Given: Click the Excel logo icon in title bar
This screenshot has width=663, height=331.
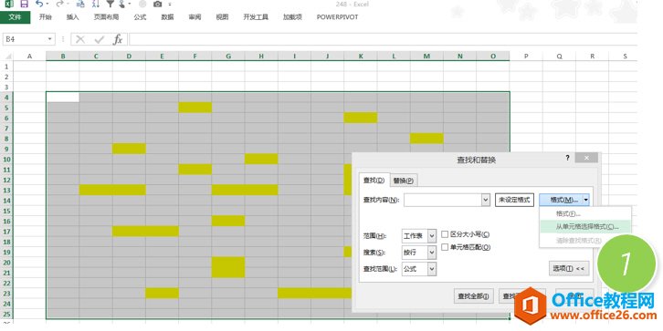Looking at the screenshot, I should click(9, 5).
